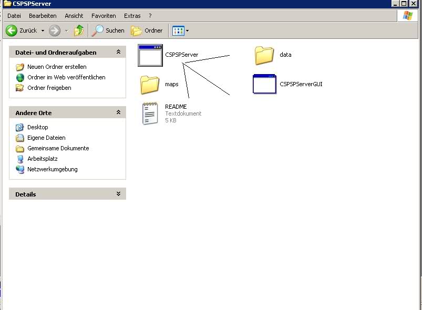Click the Gemeinsame Dokumente folder icon
Screen dimensions: 422x310
[20, 149]
